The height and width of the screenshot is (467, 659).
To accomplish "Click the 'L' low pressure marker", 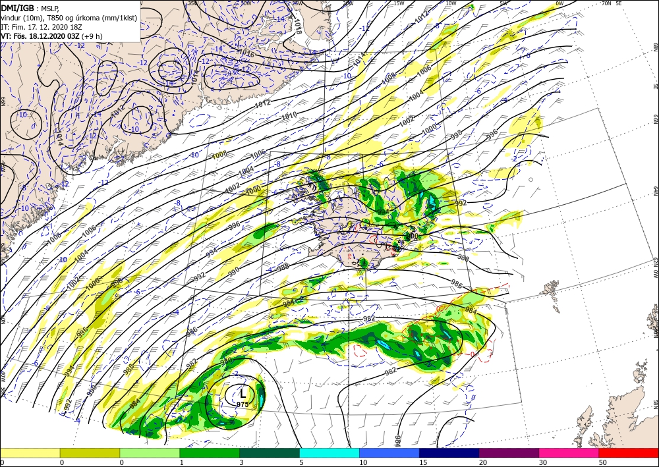I will pos(243,394).
